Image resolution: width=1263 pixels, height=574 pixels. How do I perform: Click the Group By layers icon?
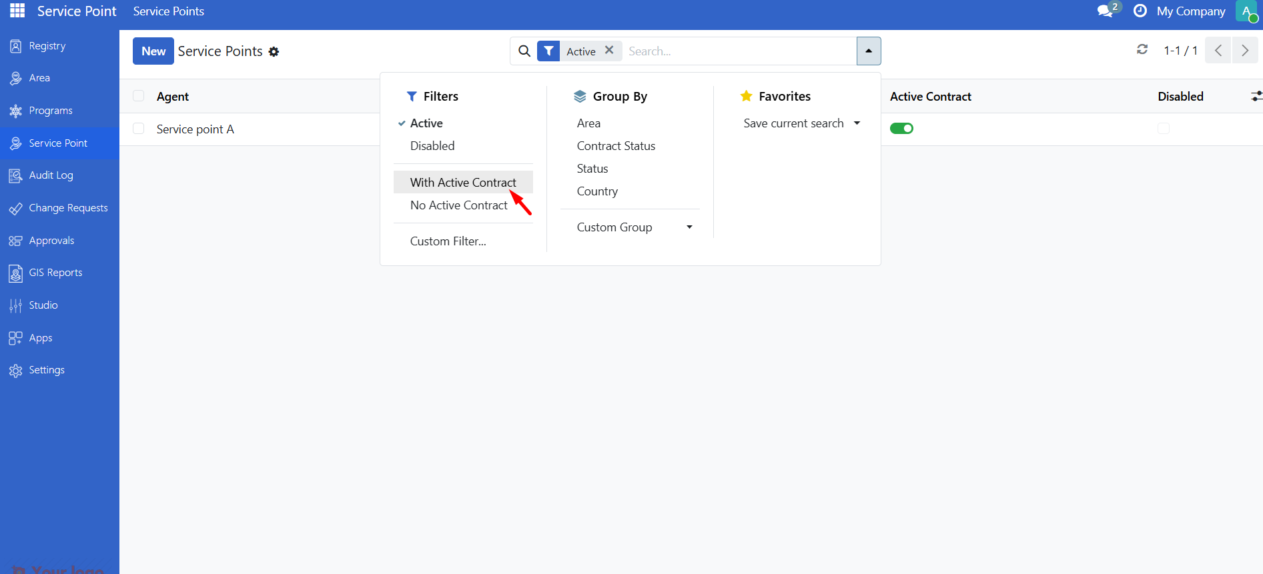(580, 96)
